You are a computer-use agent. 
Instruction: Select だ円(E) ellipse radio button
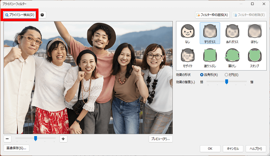pos(226,75)
